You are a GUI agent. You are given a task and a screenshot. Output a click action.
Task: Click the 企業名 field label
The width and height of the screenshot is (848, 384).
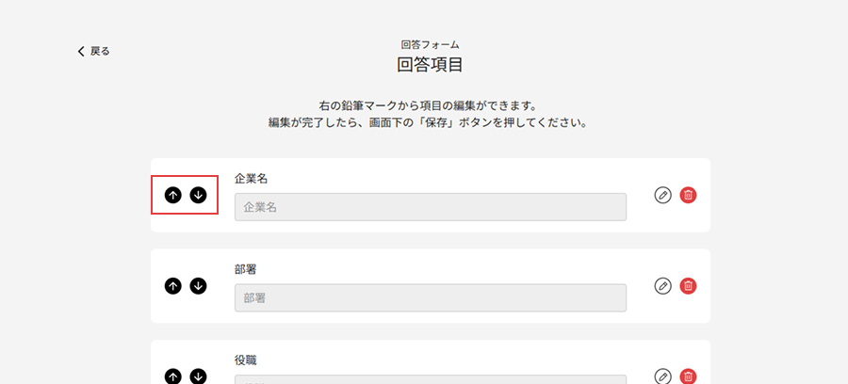(253, 178)
